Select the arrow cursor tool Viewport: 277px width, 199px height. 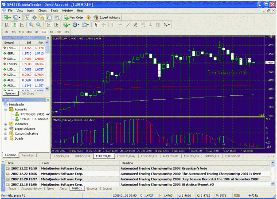coord(96,25)
